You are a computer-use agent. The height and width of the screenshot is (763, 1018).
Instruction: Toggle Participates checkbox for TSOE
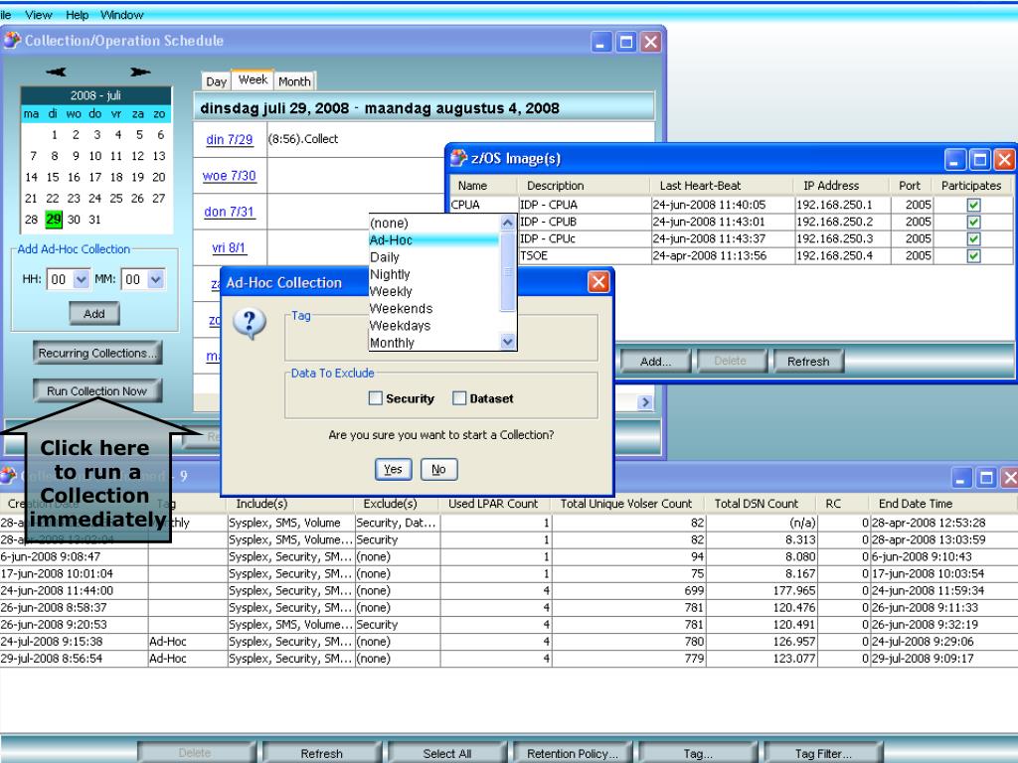[x=973, y=255]
